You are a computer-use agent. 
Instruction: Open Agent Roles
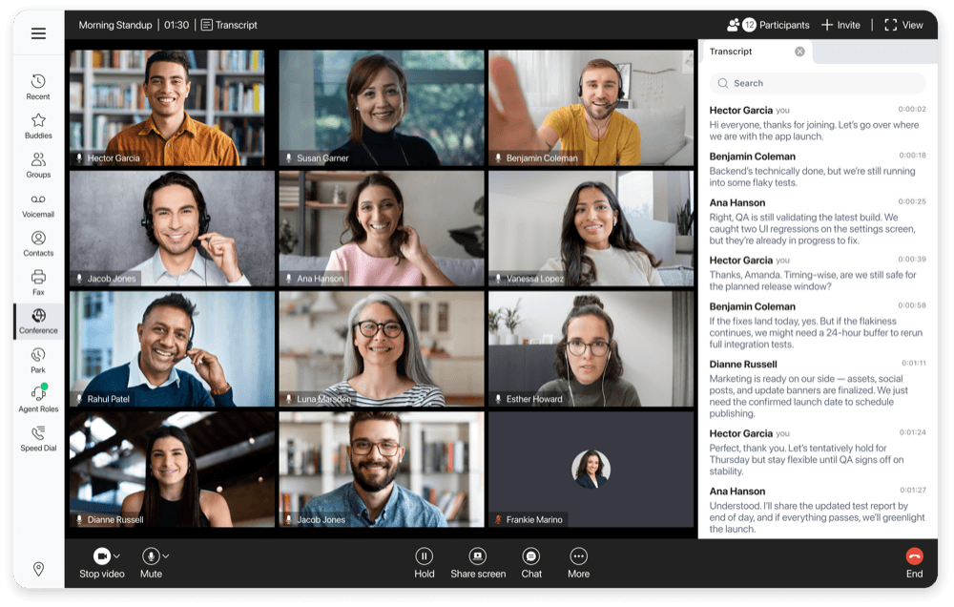(38, 399)
